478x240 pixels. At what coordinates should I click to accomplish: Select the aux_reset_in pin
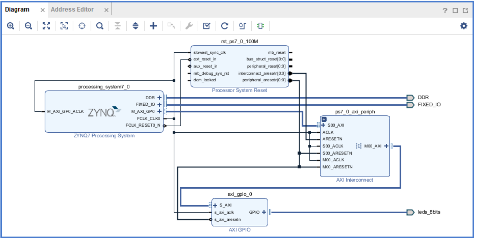(205, 66)
